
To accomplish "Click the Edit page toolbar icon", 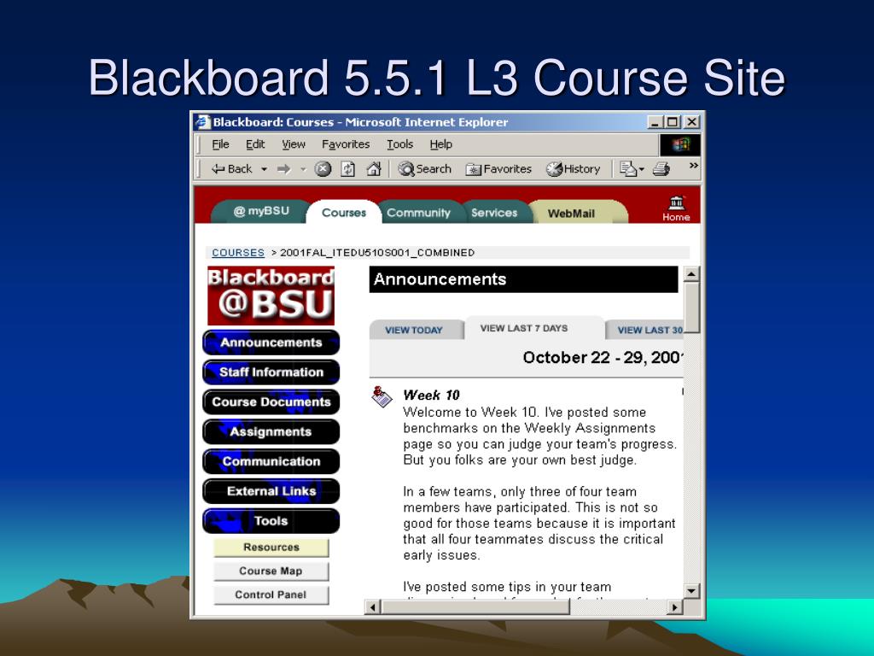I will 628,168.
